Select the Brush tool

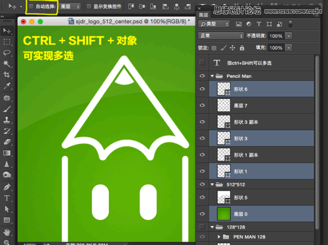click(7, 109)
